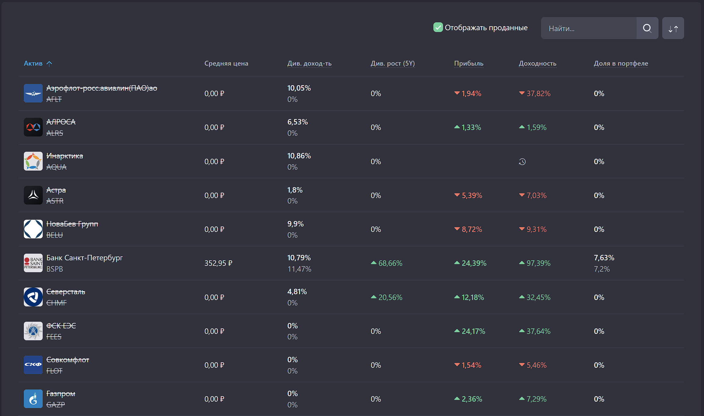The height and width of the screenshot is (416, 704).
Task: Click the 24,17% profit in ФСК ЕЭС row
Action: coord(473,331)
